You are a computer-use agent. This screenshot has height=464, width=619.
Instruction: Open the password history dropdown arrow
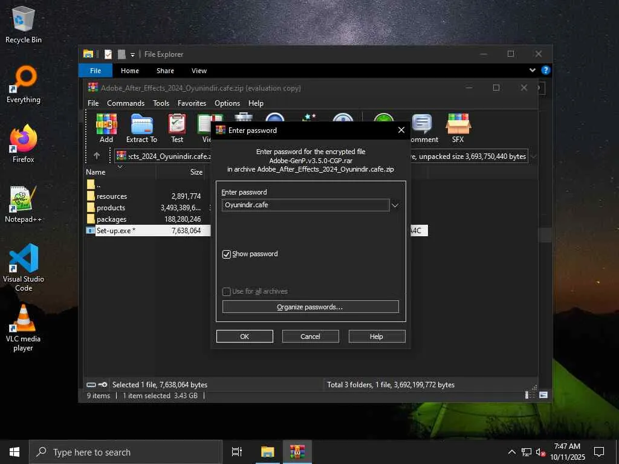[x=394, y=205]
